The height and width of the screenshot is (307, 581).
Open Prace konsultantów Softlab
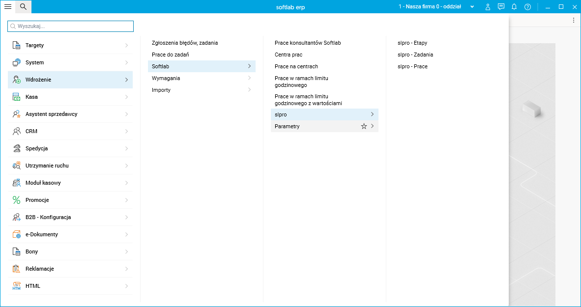[x=308, y=43]
